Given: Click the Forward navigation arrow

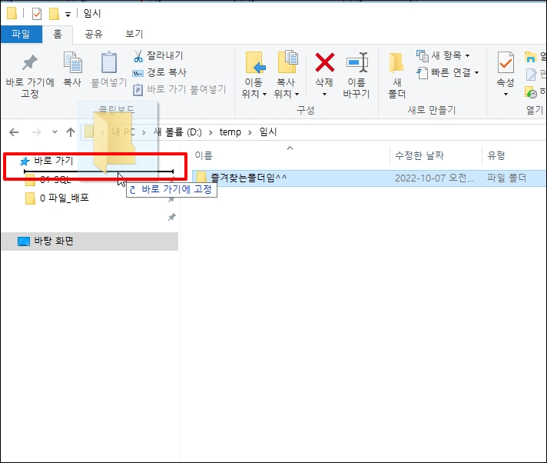Looking at the screenshot, I should coord(37,132).
